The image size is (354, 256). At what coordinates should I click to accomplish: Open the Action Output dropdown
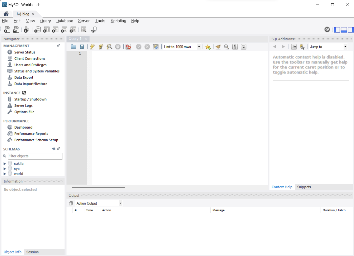pos(121,203)
